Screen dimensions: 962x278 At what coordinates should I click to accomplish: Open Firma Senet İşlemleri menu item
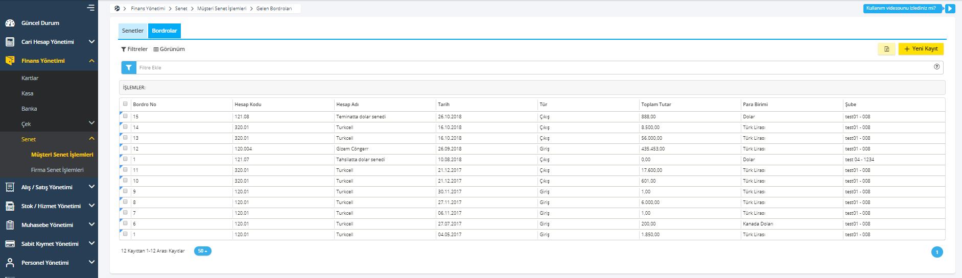coord(57,170)
